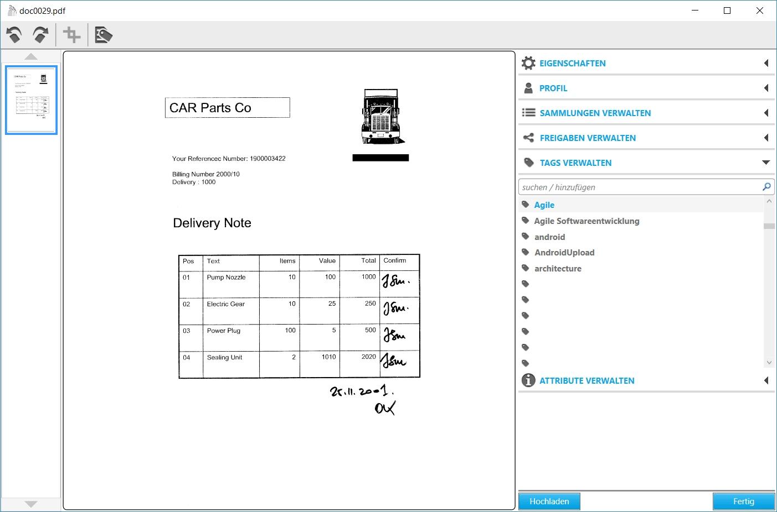Open Freigaben Verwalten section
This screenshot has height=512, width=777.
tap(587, 138)
